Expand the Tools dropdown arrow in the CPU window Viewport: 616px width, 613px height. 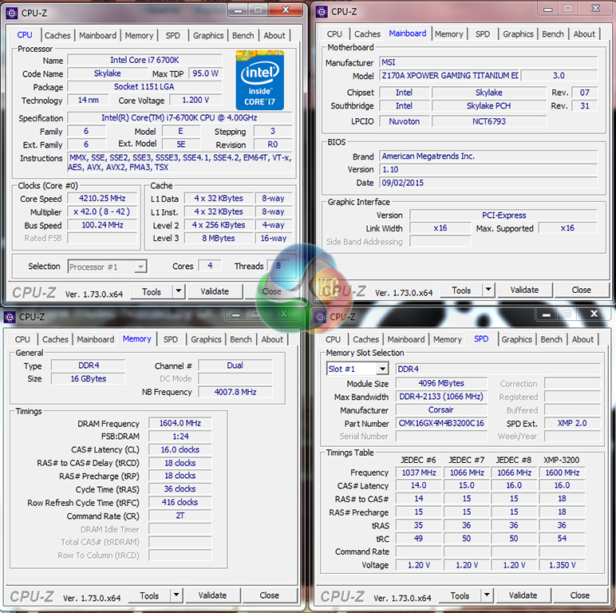178,292
